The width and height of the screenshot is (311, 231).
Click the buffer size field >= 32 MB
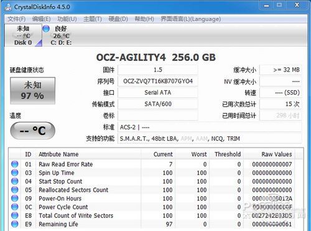point(281,70)
